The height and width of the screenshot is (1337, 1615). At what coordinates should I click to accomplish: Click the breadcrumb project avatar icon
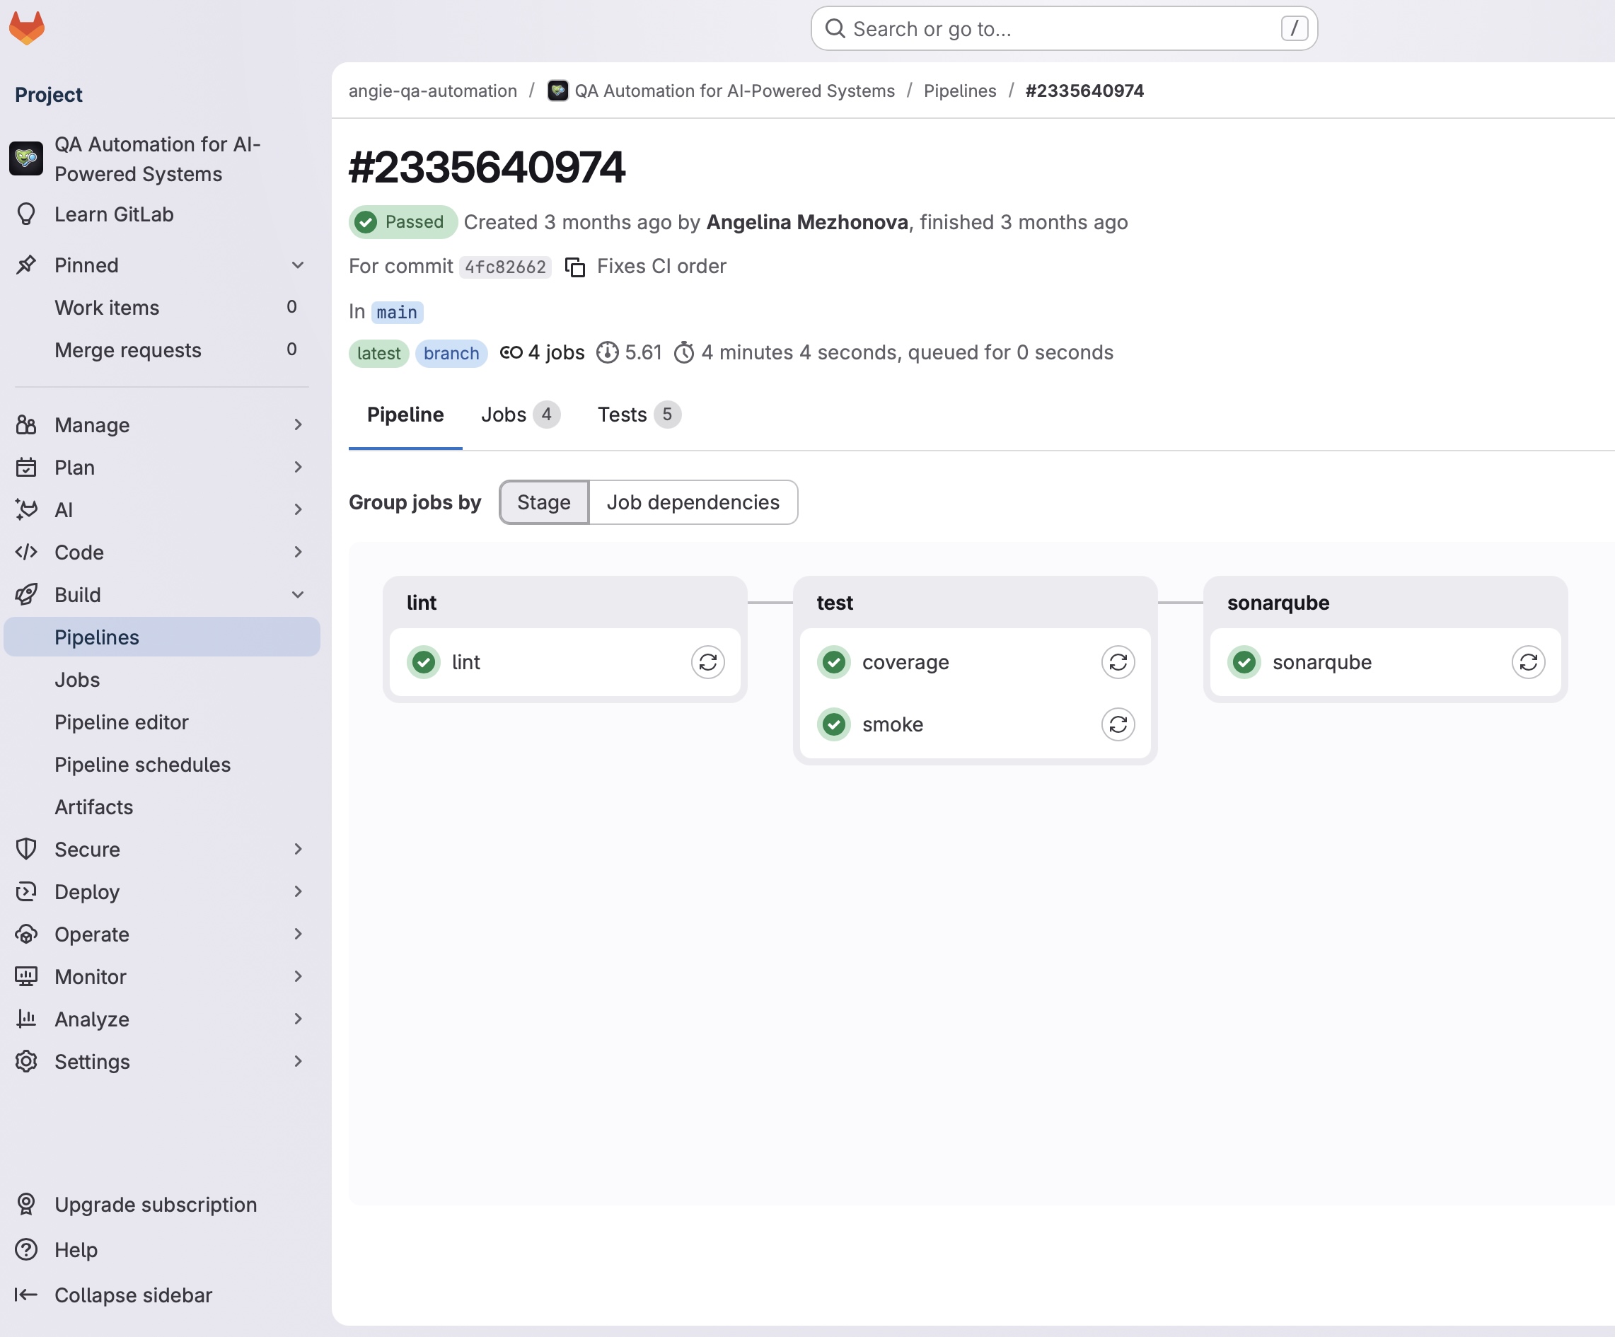[x=557, y=91]
